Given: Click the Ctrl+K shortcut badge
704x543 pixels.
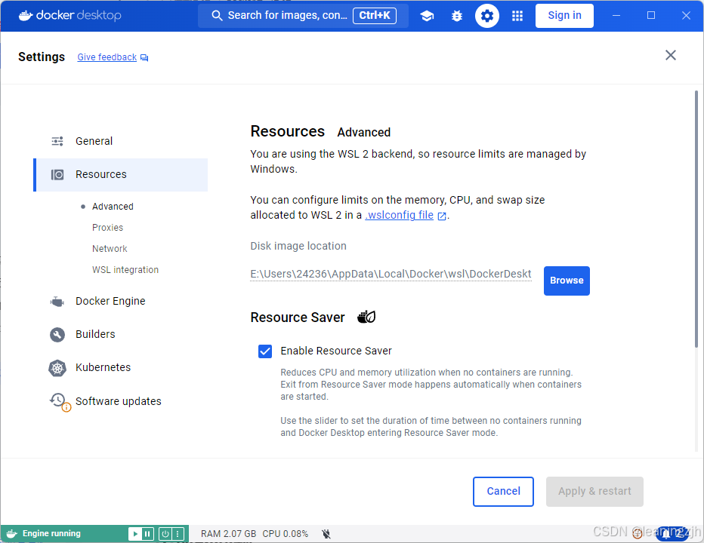Looking at the screenshot, I should (375, 16).
